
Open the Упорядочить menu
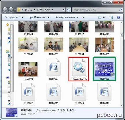[14, 18]
